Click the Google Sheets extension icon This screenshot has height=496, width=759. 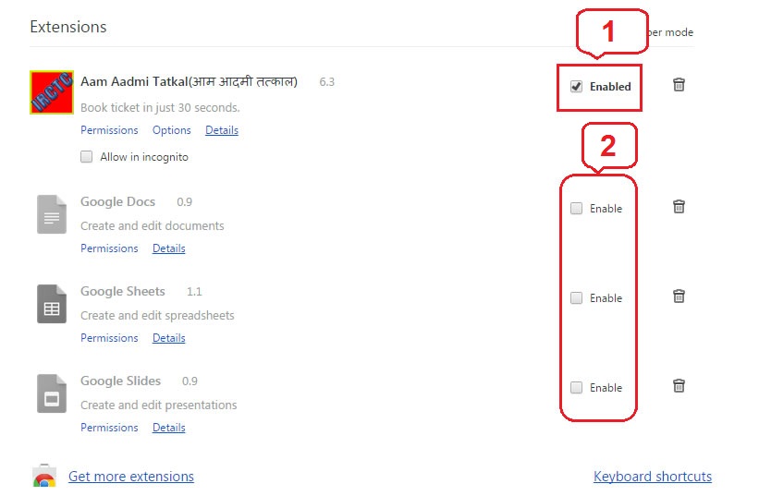tap(52, 304)
